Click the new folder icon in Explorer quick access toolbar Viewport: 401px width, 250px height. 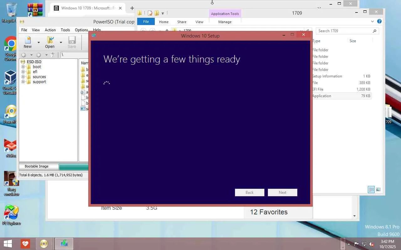coord(157,13)
